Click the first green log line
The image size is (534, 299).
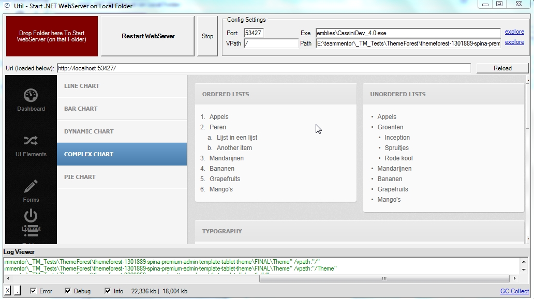coord(162,262)
